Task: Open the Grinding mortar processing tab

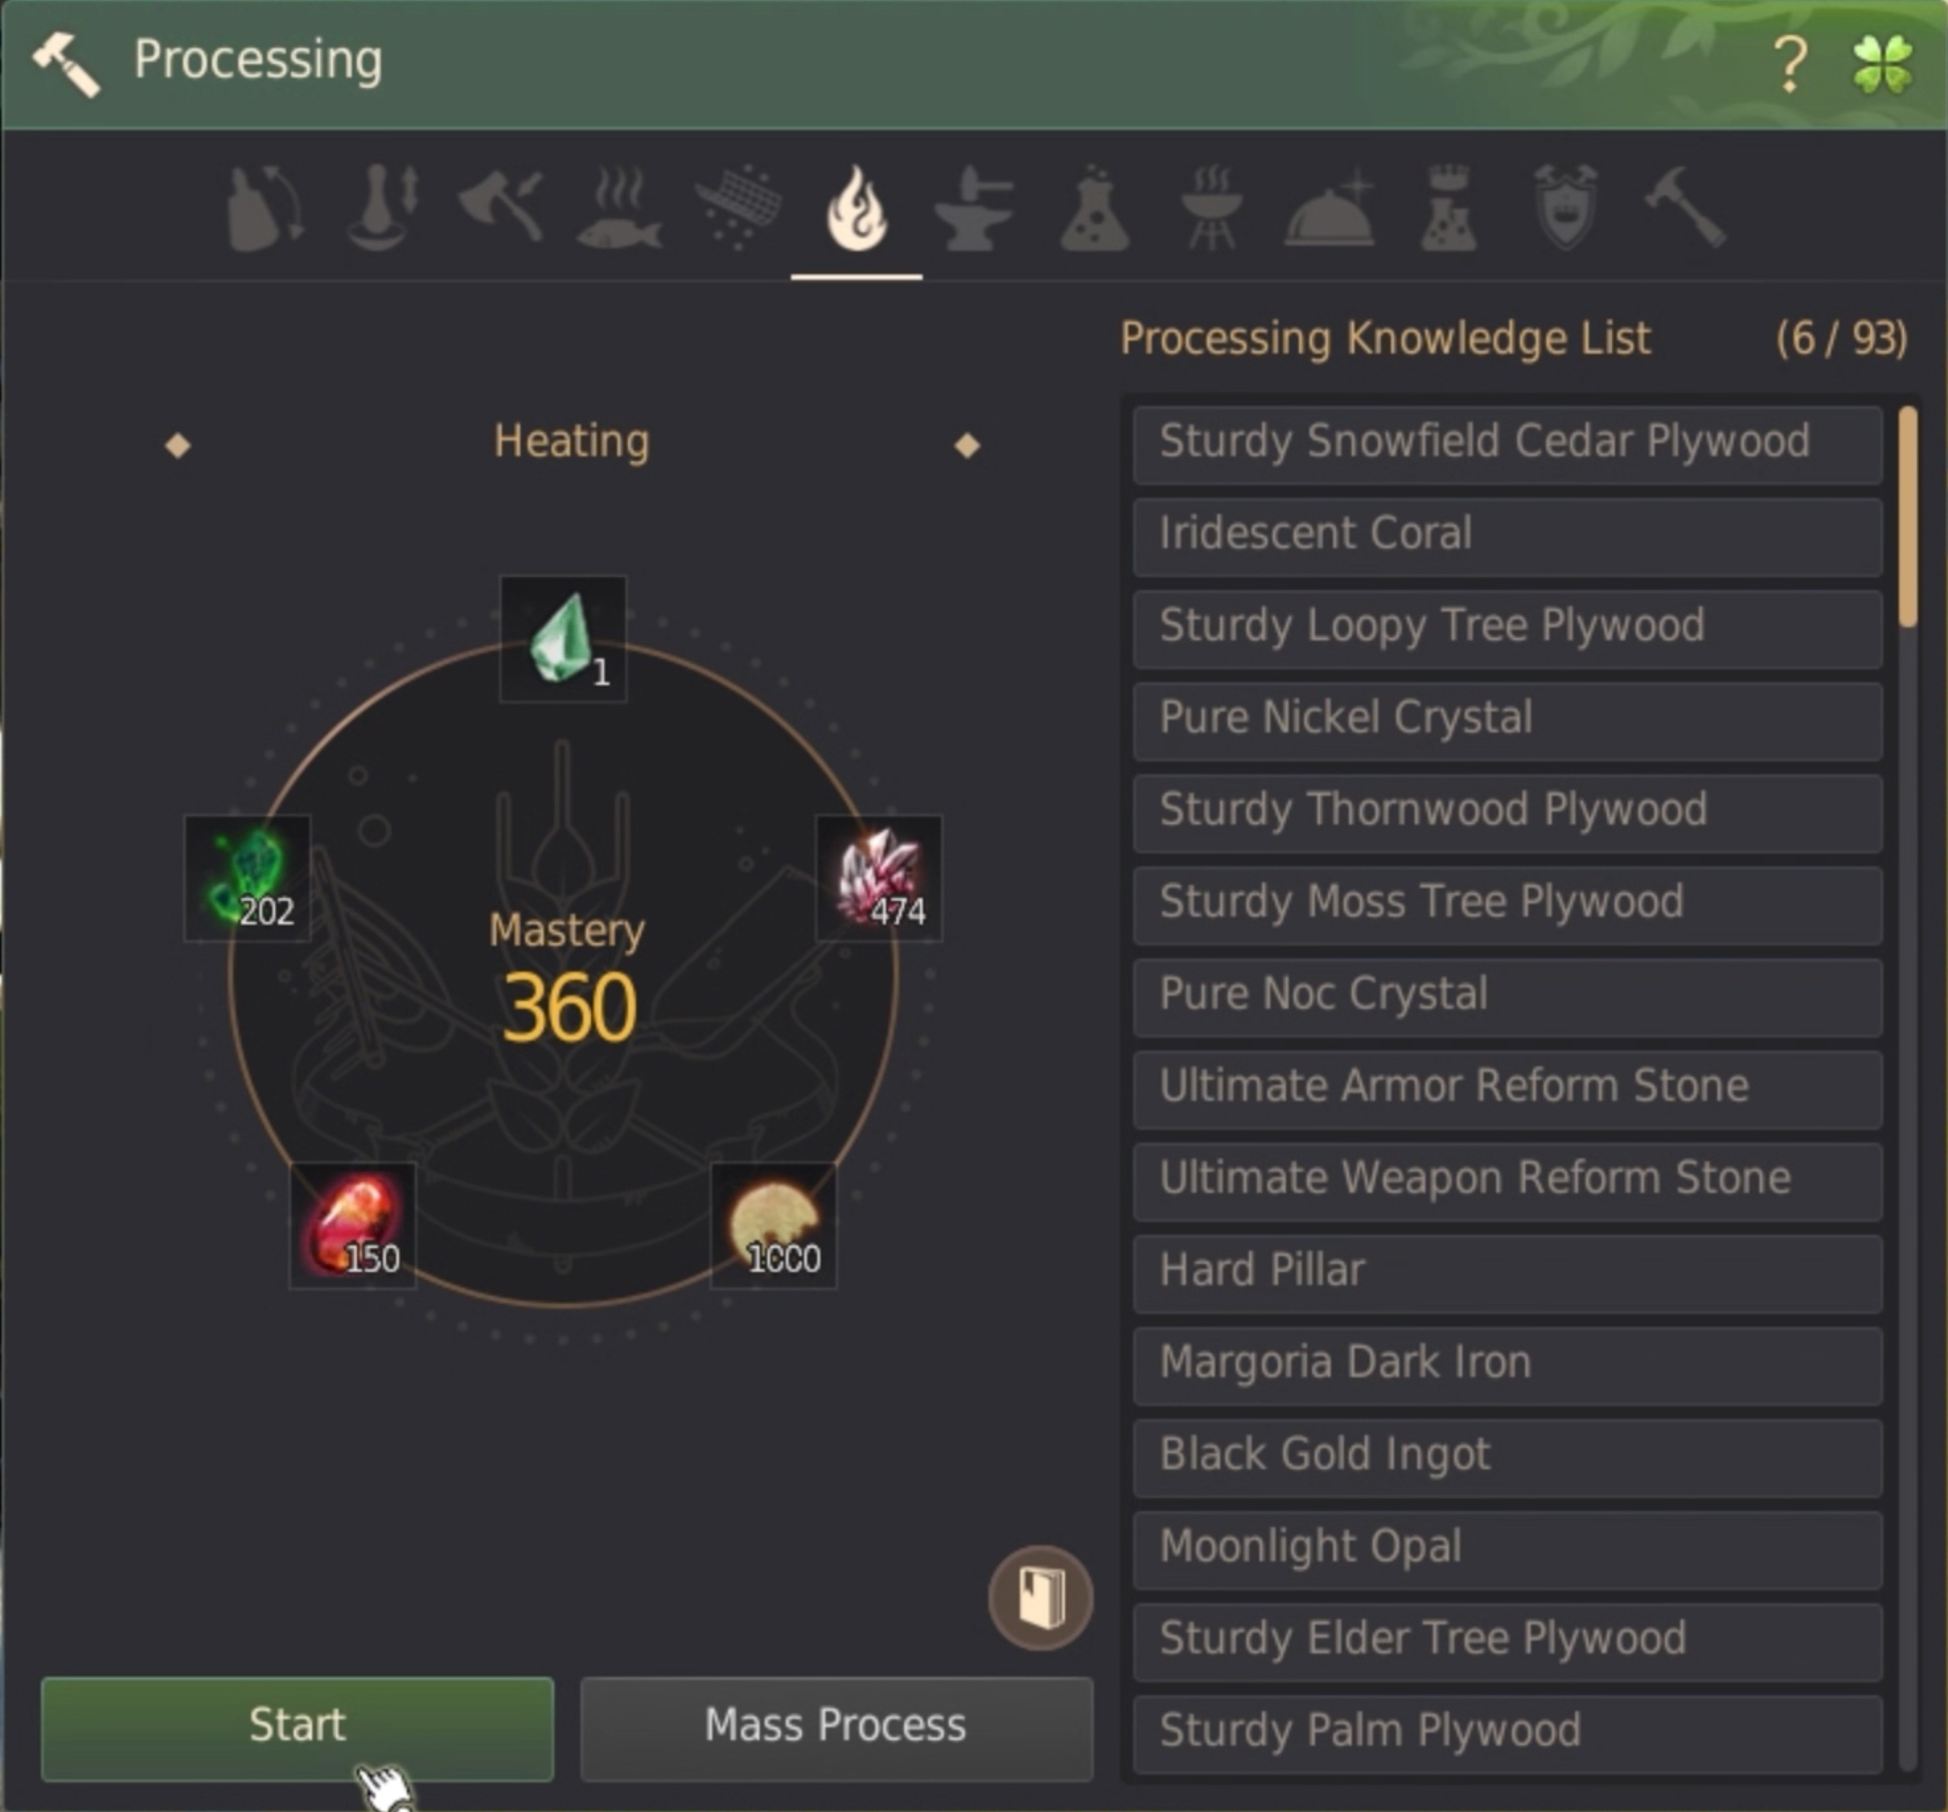Action: (382, 208)
